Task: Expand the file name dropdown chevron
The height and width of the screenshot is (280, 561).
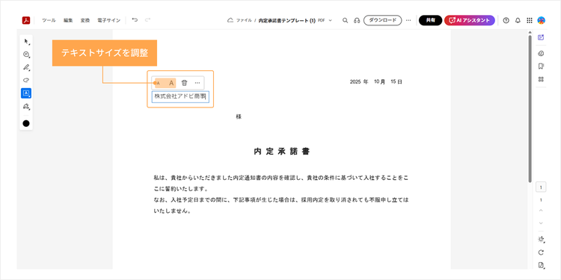Action: click(x=330, y=20)
